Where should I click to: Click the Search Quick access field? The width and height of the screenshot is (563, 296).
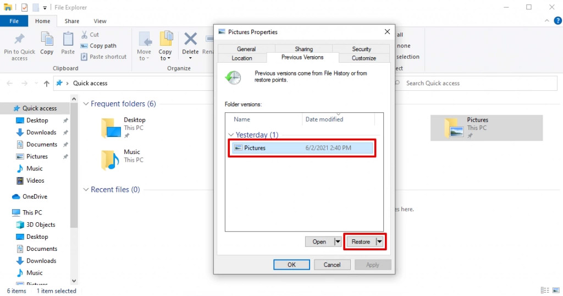[476, 83]
